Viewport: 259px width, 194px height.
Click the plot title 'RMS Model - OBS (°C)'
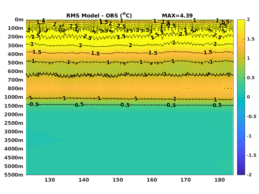point(99,15)
